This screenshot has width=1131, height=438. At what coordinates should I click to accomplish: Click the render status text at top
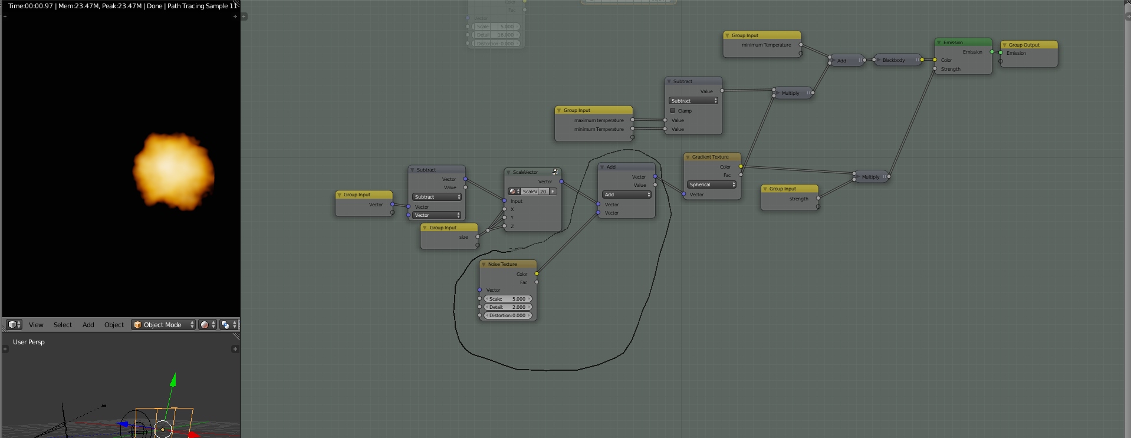point(122,6)
